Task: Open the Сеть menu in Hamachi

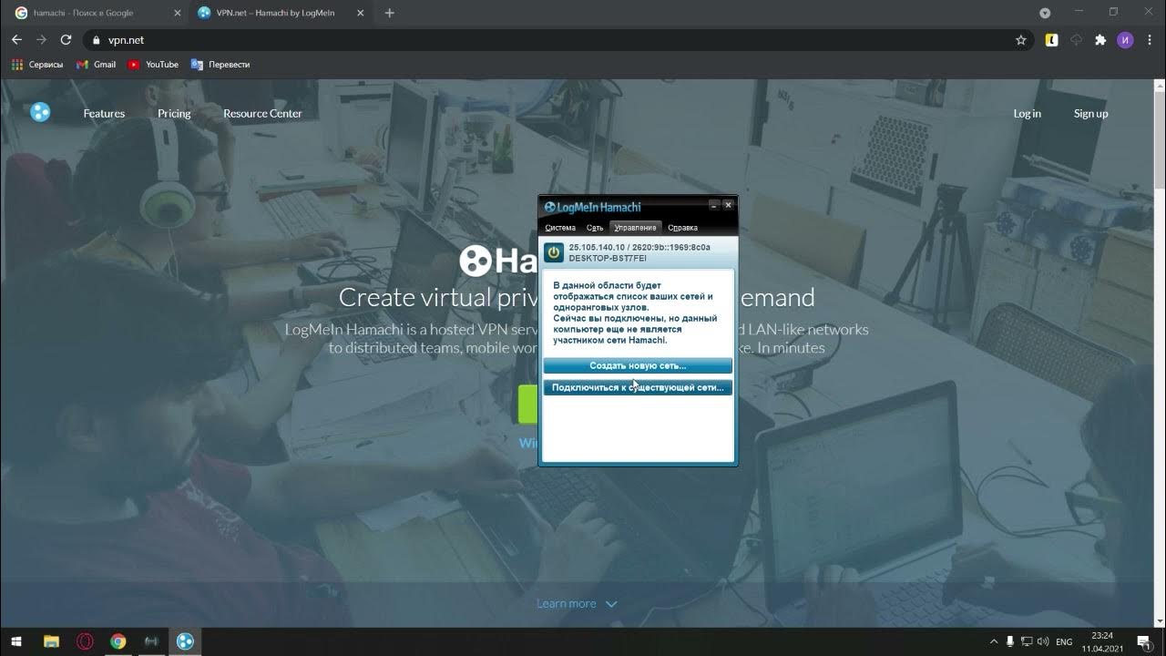Action: (595, 228)
